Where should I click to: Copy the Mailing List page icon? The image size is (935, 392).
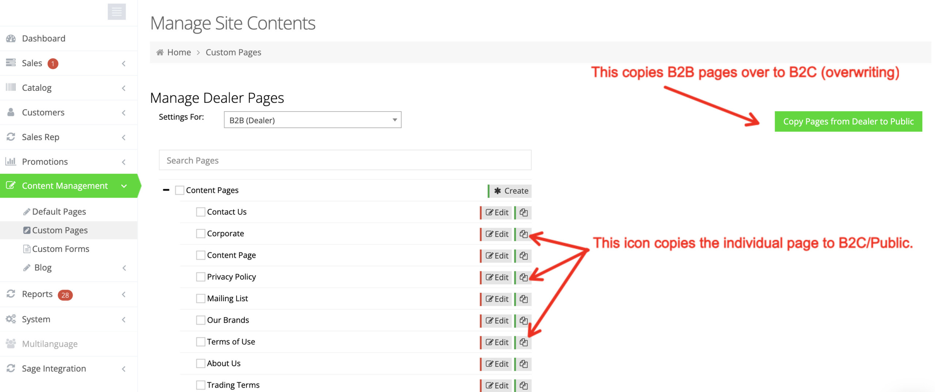click(x=523, y=299)
